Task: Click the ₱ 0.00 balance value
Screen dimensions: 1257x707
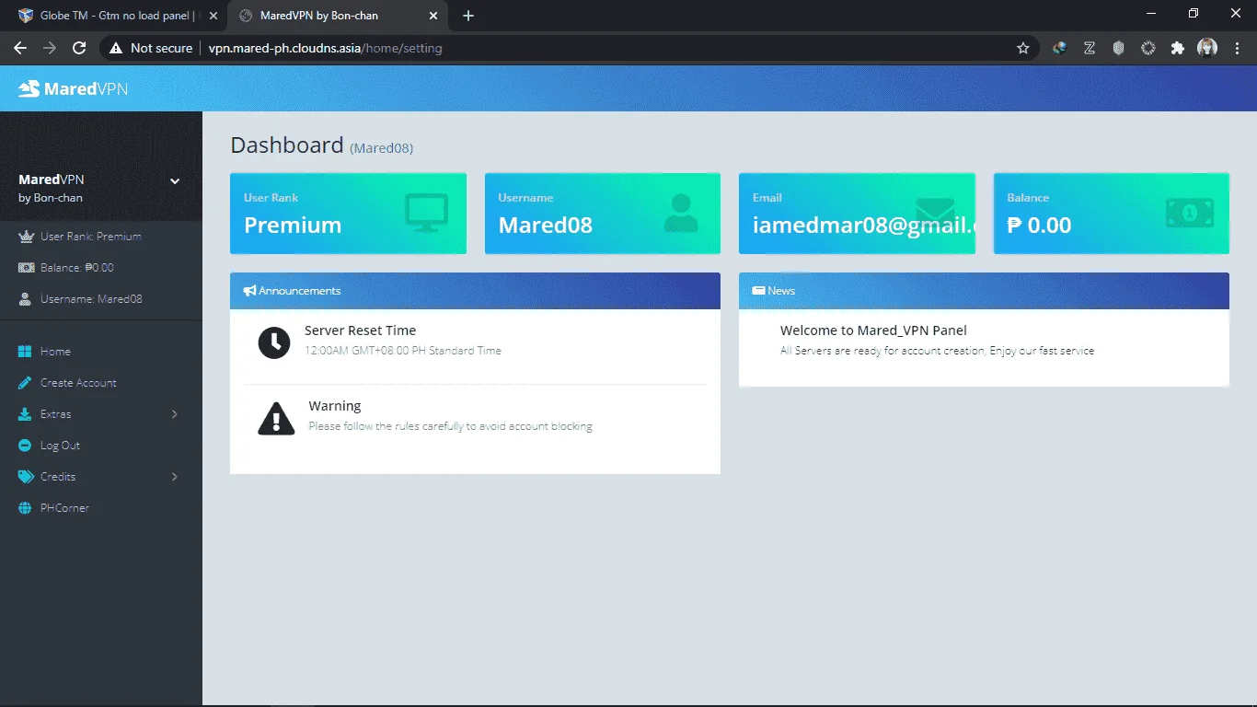Action: [x=1039, y=226]
